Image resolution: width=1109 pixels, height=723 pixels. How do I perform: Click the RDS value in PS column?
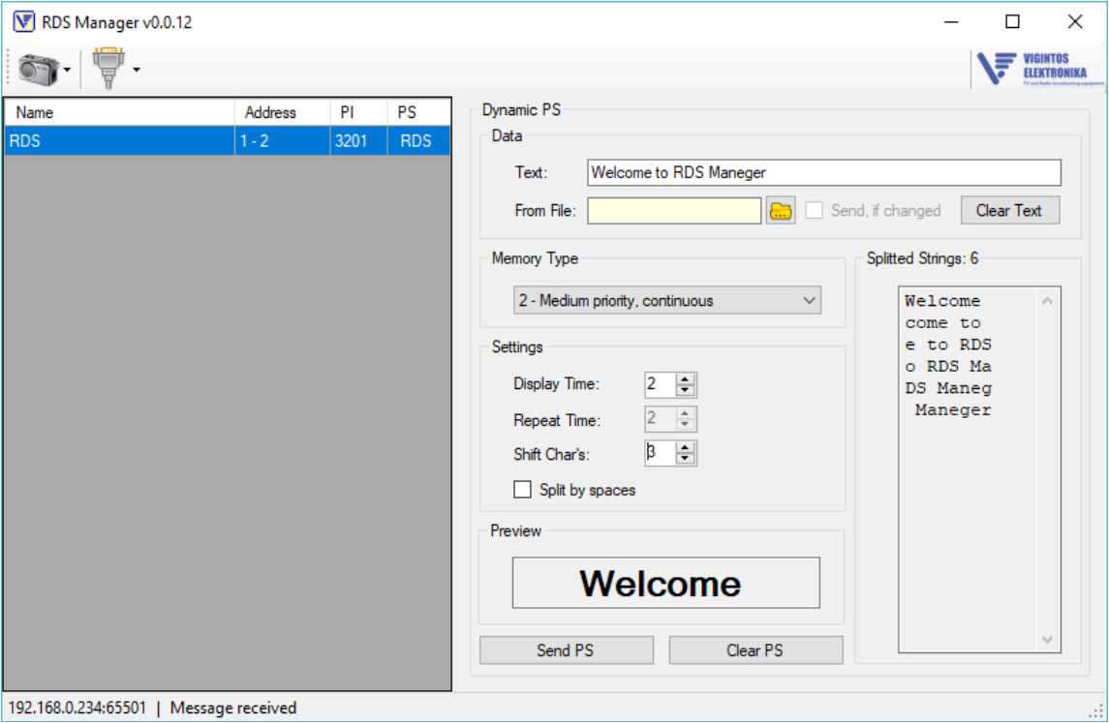tap(418, 140)
